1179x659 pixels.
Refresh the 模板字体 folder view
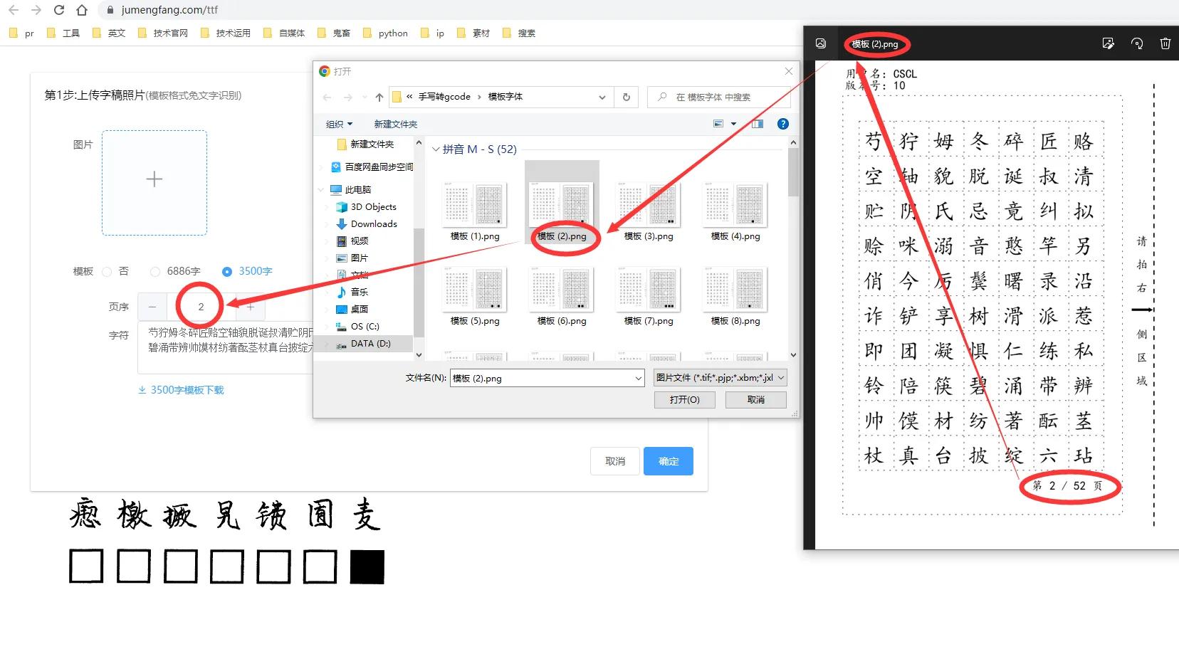(x=625, y=97)
